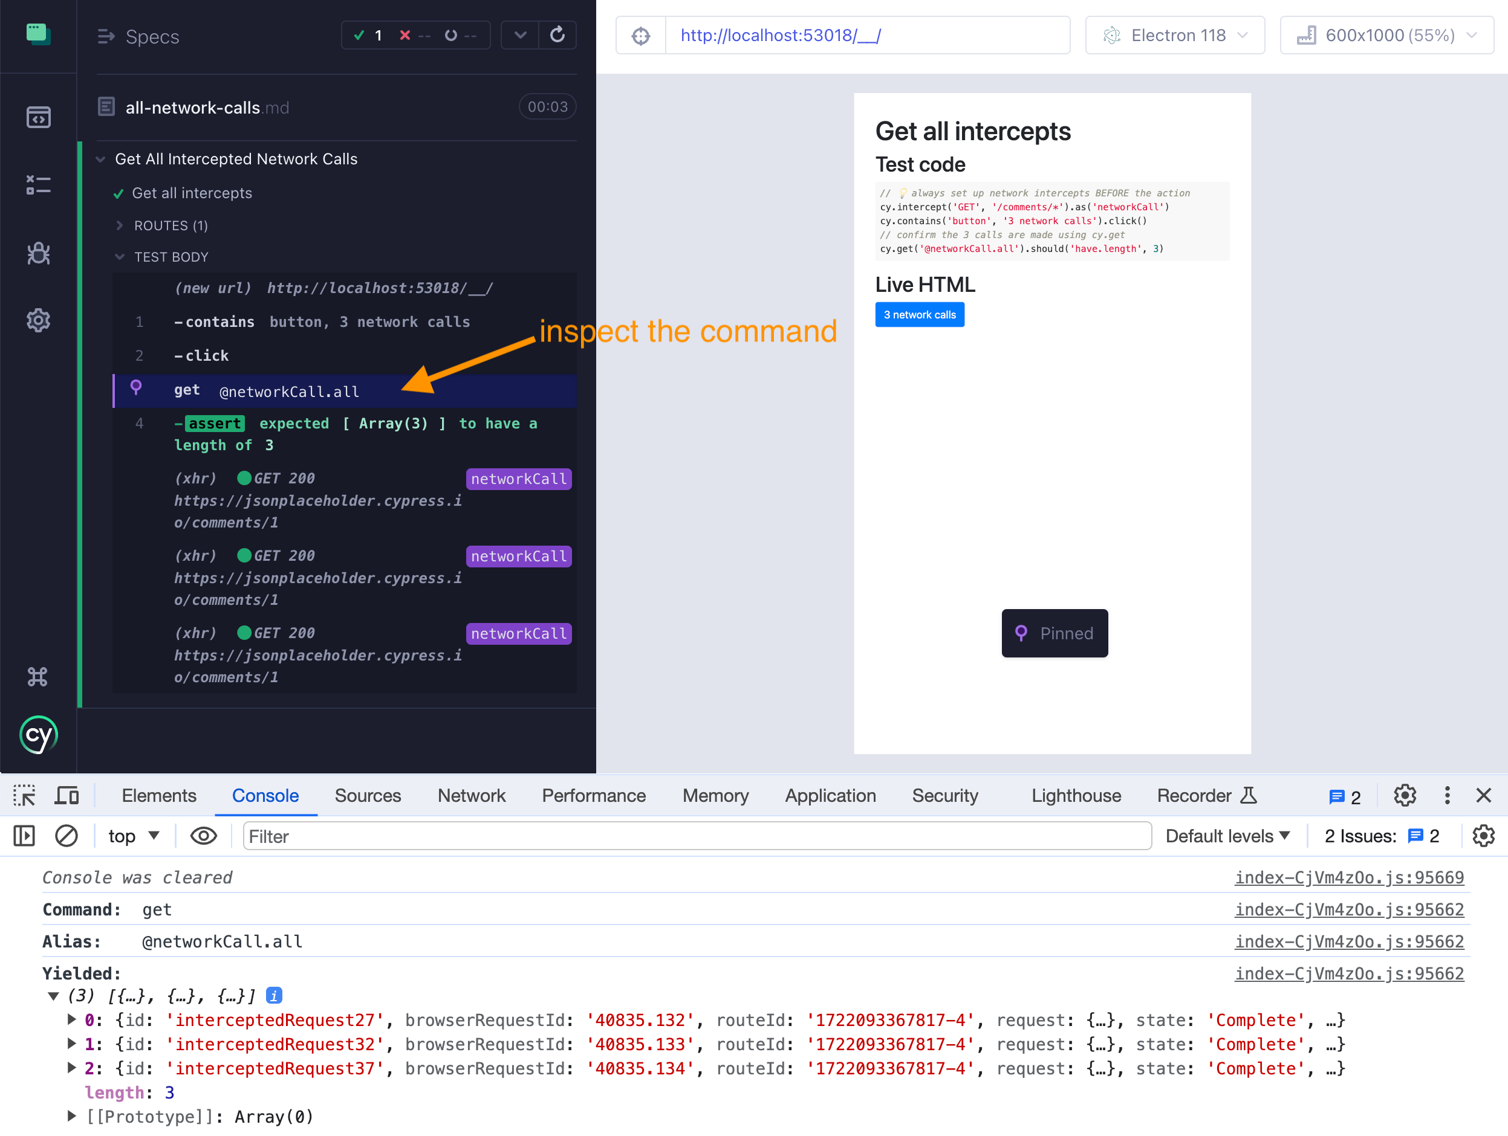Toggle live expression eye icon

(x=203, y=836)
